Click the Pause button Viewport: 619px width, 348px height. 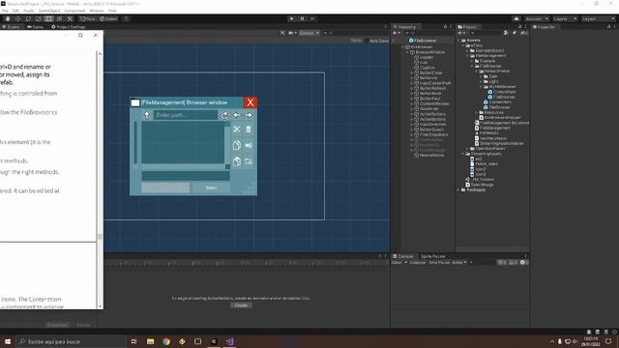tap(303, 18)
